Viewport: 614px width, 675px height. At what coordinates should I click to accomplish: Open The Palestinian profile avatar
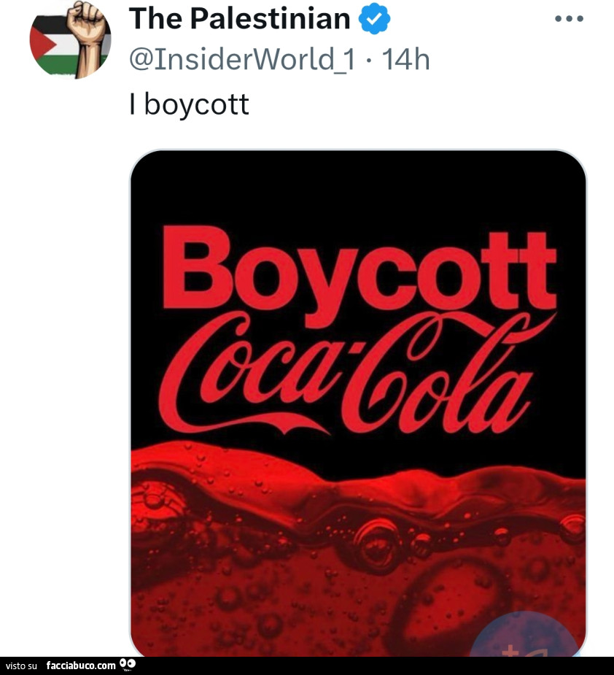click(70, 39)
